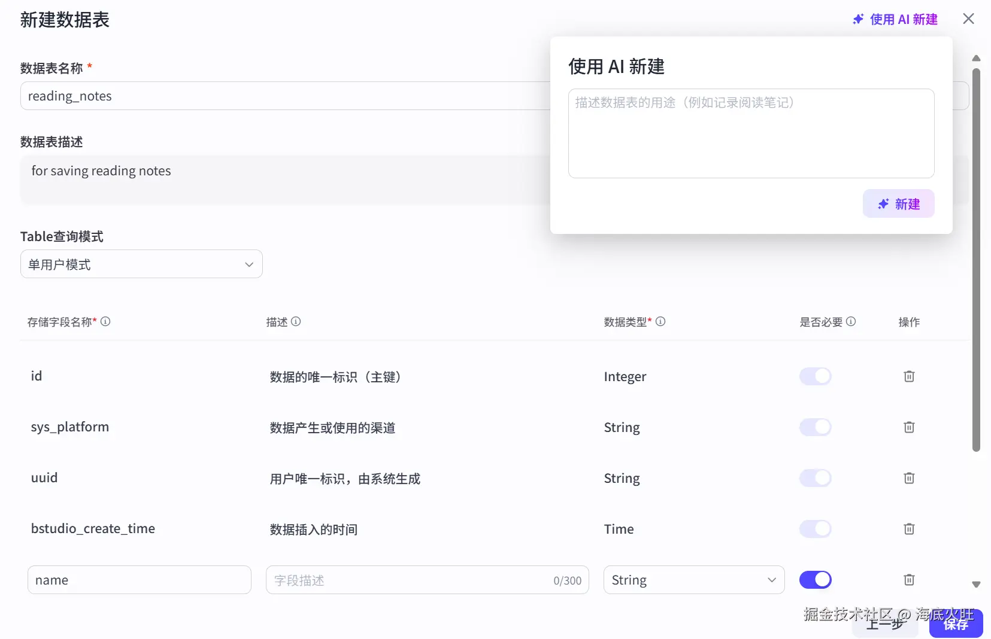Screen dimensions: 991x639
Task: Click the uuid field name cell
Action: click(44, 478)
